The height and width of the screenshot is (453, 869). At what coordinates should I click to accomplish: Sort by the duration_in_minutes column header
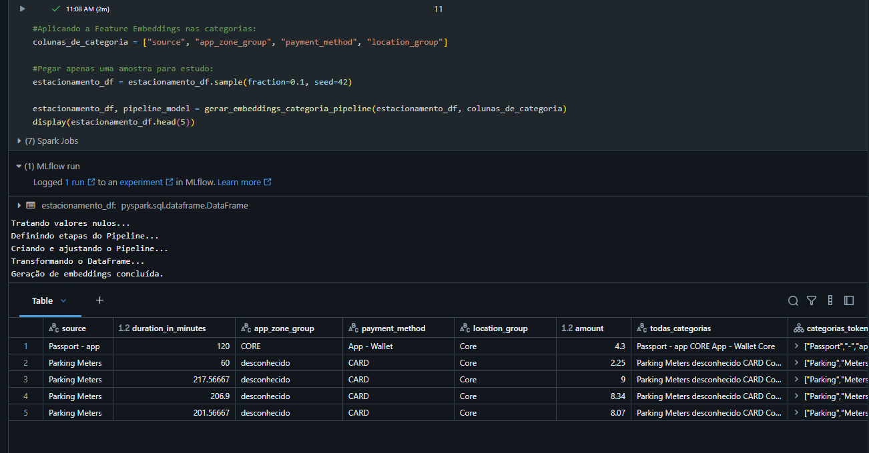click(169, 328)
